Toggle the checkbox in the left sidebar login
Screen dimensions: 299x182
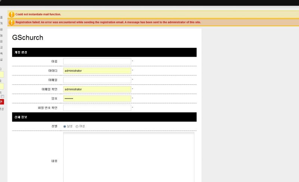(3, 97)
